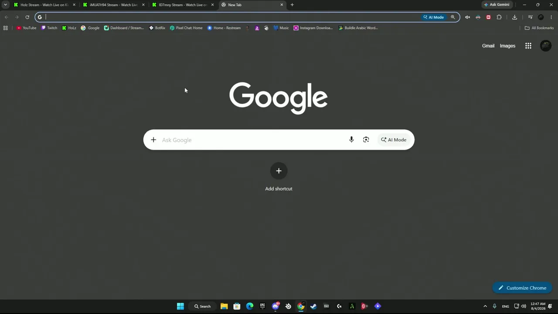558x314 pixels.
Task: Close the New Tab tab
Action: pyautogui.click(x=282, y=5)
